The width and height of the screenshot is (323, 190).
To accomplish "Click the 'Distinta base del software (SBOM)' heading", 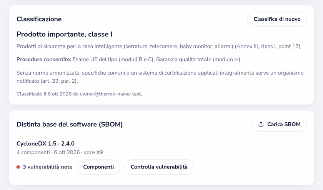I will 70,124.
